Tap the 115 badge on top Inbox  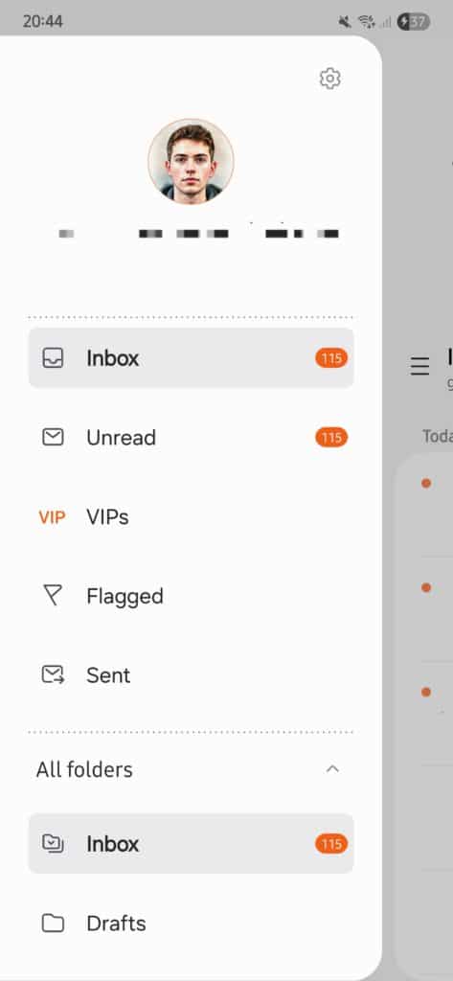point(331,358)
